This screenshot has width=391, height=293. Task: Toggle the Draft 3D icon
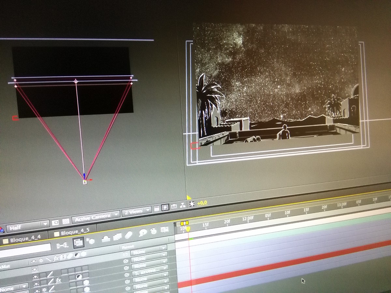point(90,241)
